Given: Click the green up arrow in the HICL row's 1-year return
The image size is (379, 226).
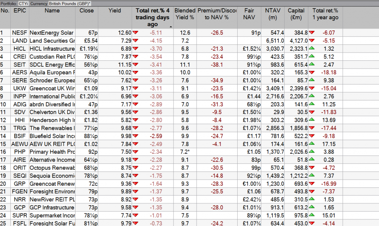Looking at the screenshot, I should click(x=312, y=49).
